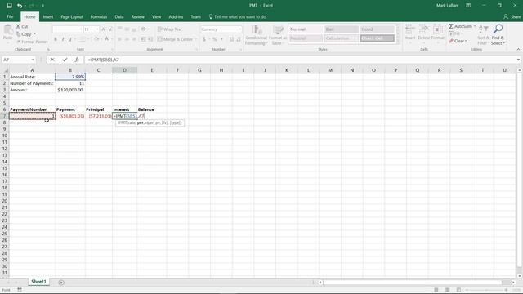Click the Format cells icon

(437, 29)
